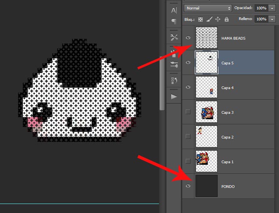Open the History panel icon
This screenshot has width=279, height=213.
(x=174, y=80)
